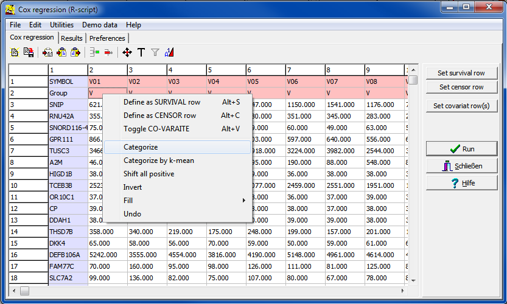Viewport: 507px width, 304px height.
Task: Click the Copy table to clipboard icon
Action: pyautogui.click(x=75, y=52)
